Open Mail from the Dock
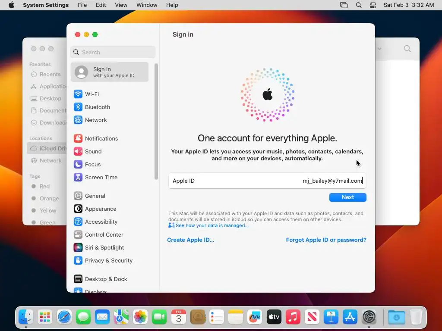The height and width of the screenshot is (331, 442). click(x=102, y=317)
